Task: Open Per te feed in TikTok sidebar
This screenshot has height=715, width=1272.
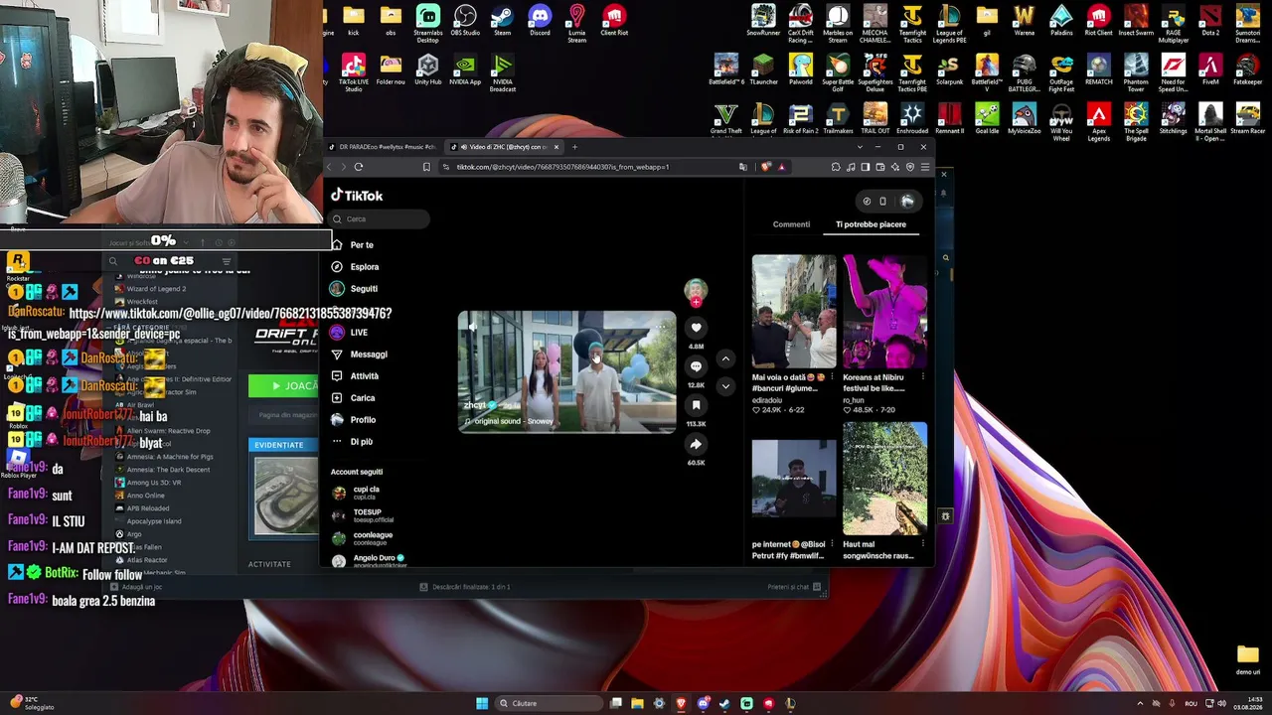Action: pyautogui.click(x=362, y=245)
